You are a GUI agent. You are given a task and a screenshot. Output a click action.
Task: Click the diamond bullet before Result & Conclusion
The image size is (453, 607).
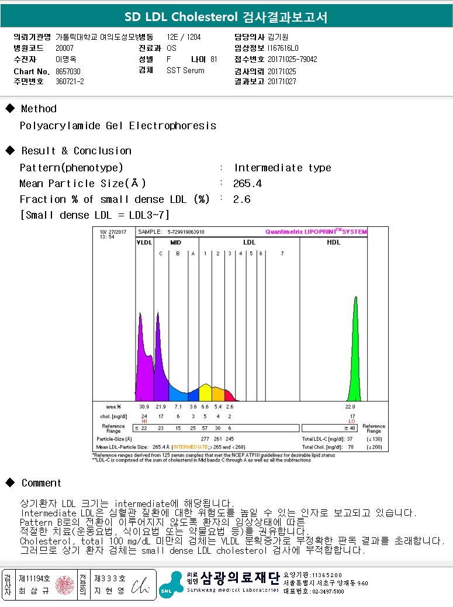click(10, 150)
